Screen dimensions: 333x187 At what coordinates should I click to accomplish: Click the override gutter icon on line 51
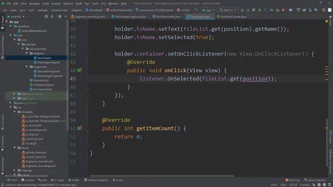tap(79, 128)
